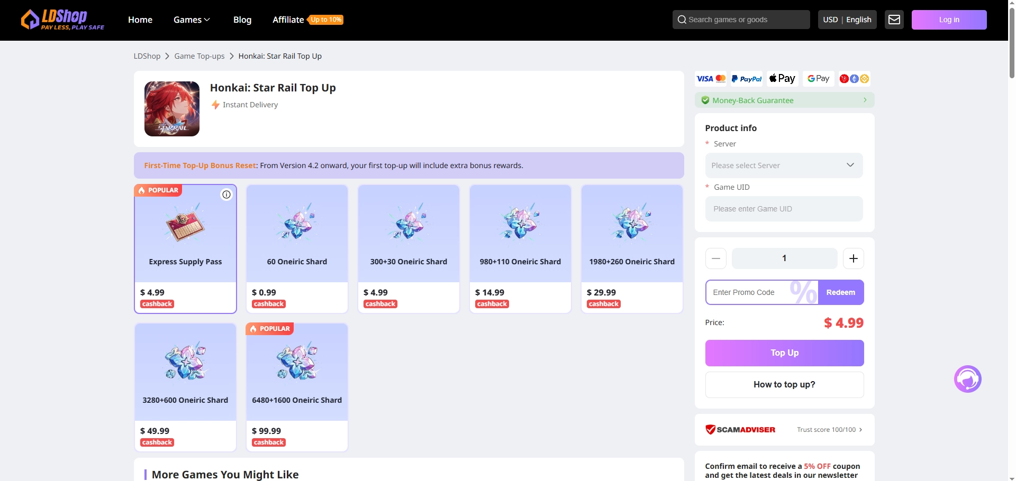The image size is (1016, 481).
Task: Click the POPULAR badge on 6480+1600 Oneiric Shard
Action: pos(270,329)
